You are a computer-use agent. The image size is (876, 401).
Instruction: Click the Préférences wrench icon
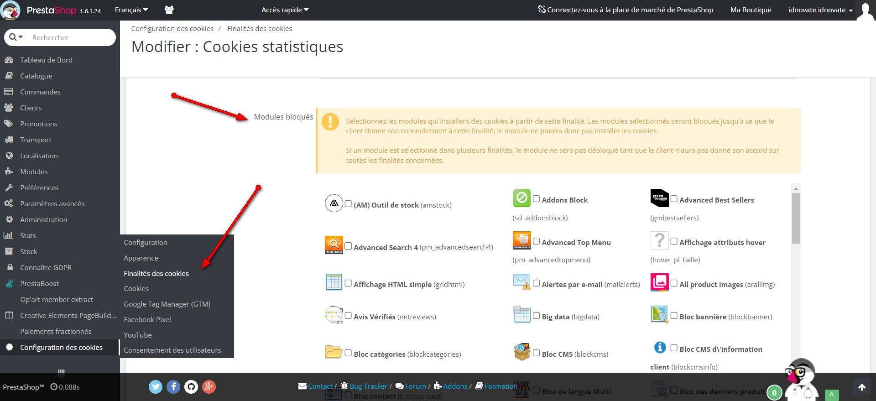click(9, 187)
